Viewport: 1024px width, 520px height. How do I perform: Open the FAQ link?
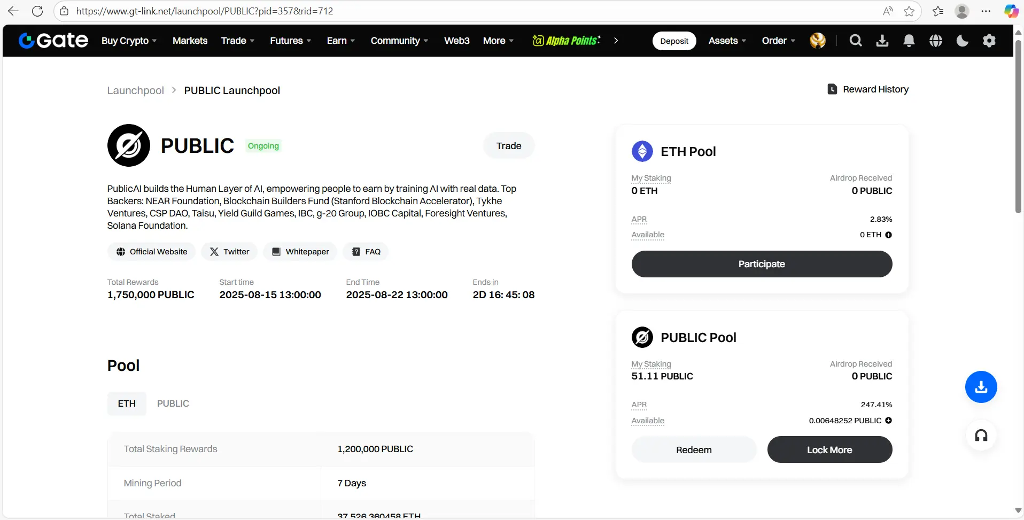point(366,252)
